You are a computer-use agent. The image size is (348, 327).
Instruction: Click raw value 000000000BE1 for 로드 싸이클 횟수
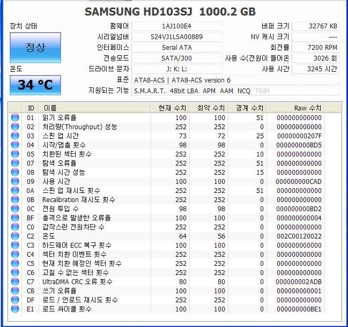click(299, 309)
